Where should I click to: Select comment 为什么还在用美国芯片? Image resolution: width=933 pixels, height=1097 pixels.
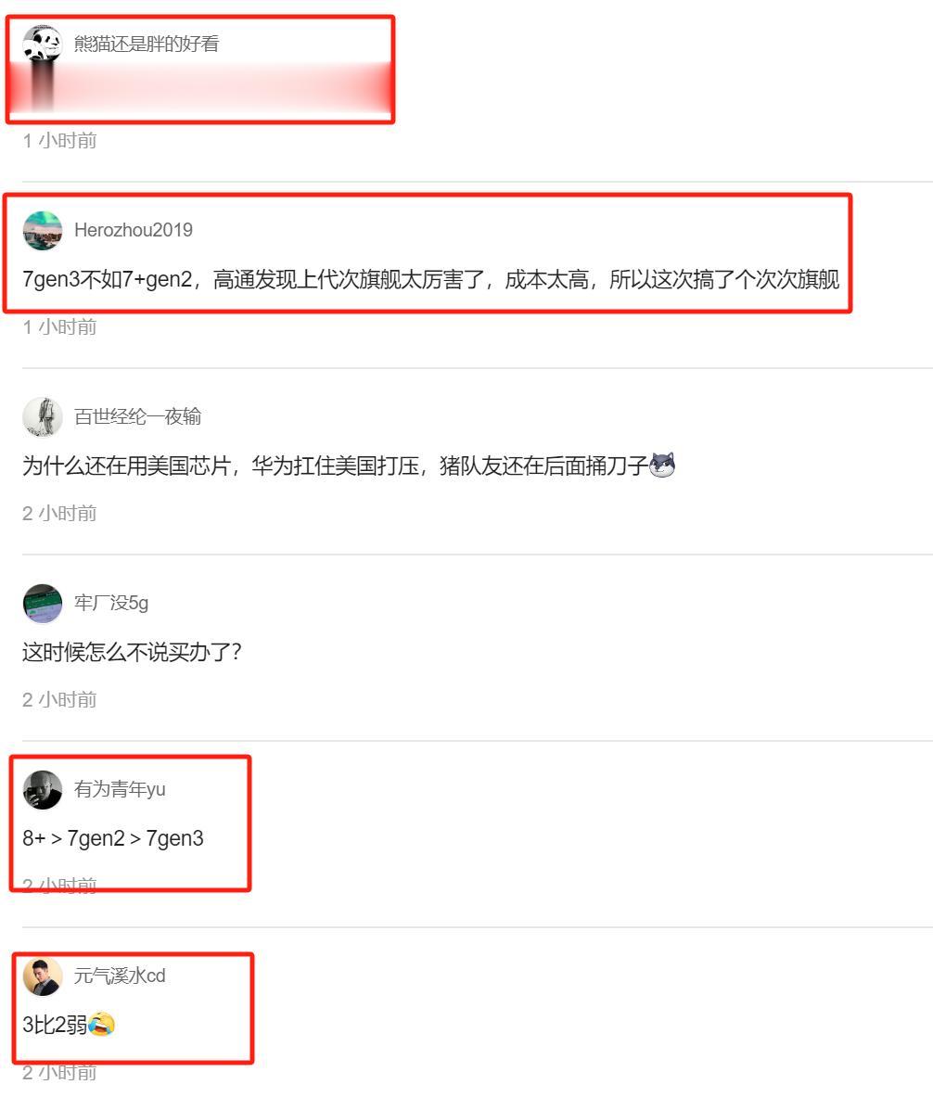[335, 466]
